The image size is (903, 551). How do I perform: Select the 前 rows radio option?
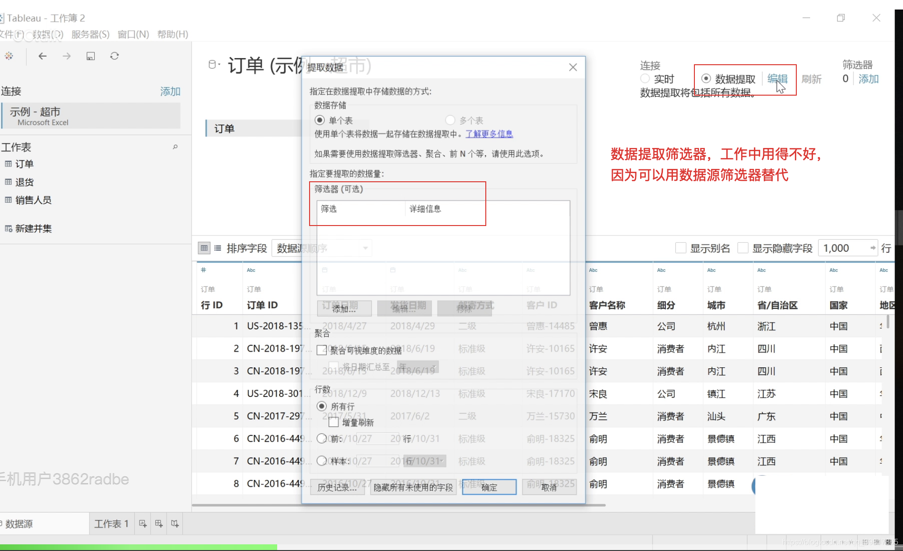click(x=322, y=439)
